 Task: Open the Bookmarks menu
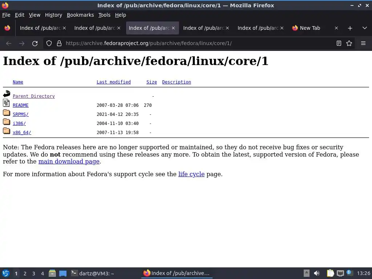point(80,15)
